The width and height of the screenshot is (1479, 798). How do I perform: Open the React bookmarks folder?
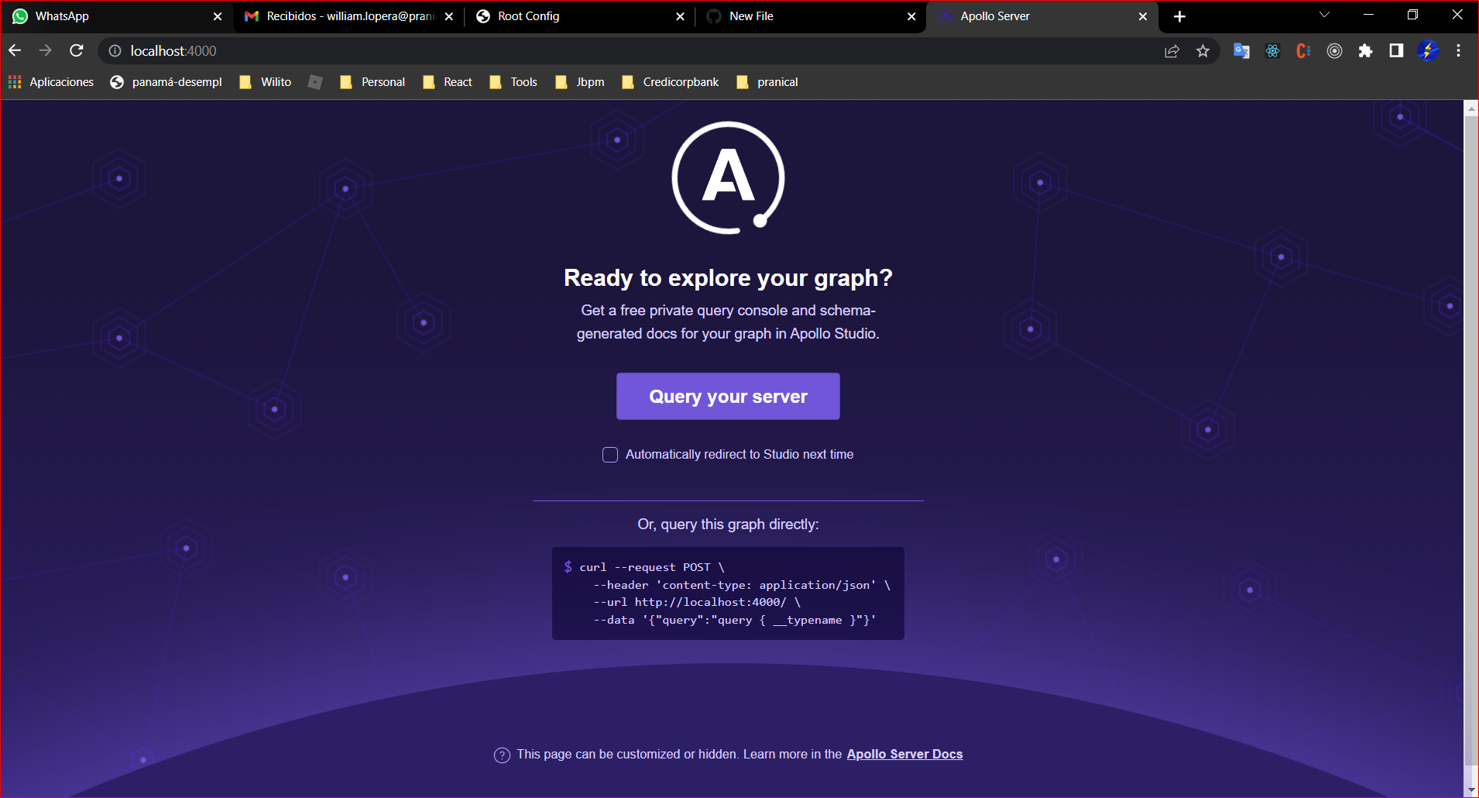tap(448, 82)
